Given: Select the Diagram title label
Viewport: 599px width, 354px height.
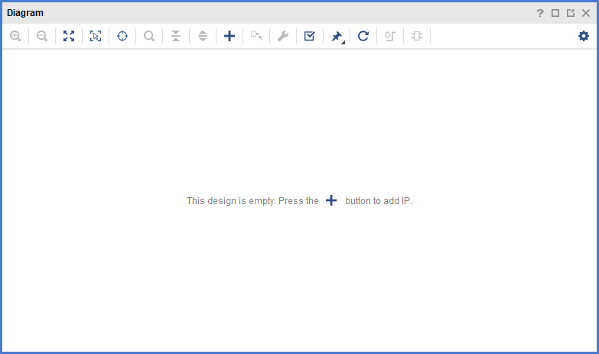Looking at the screenshot, I should [x=25, y=13].
